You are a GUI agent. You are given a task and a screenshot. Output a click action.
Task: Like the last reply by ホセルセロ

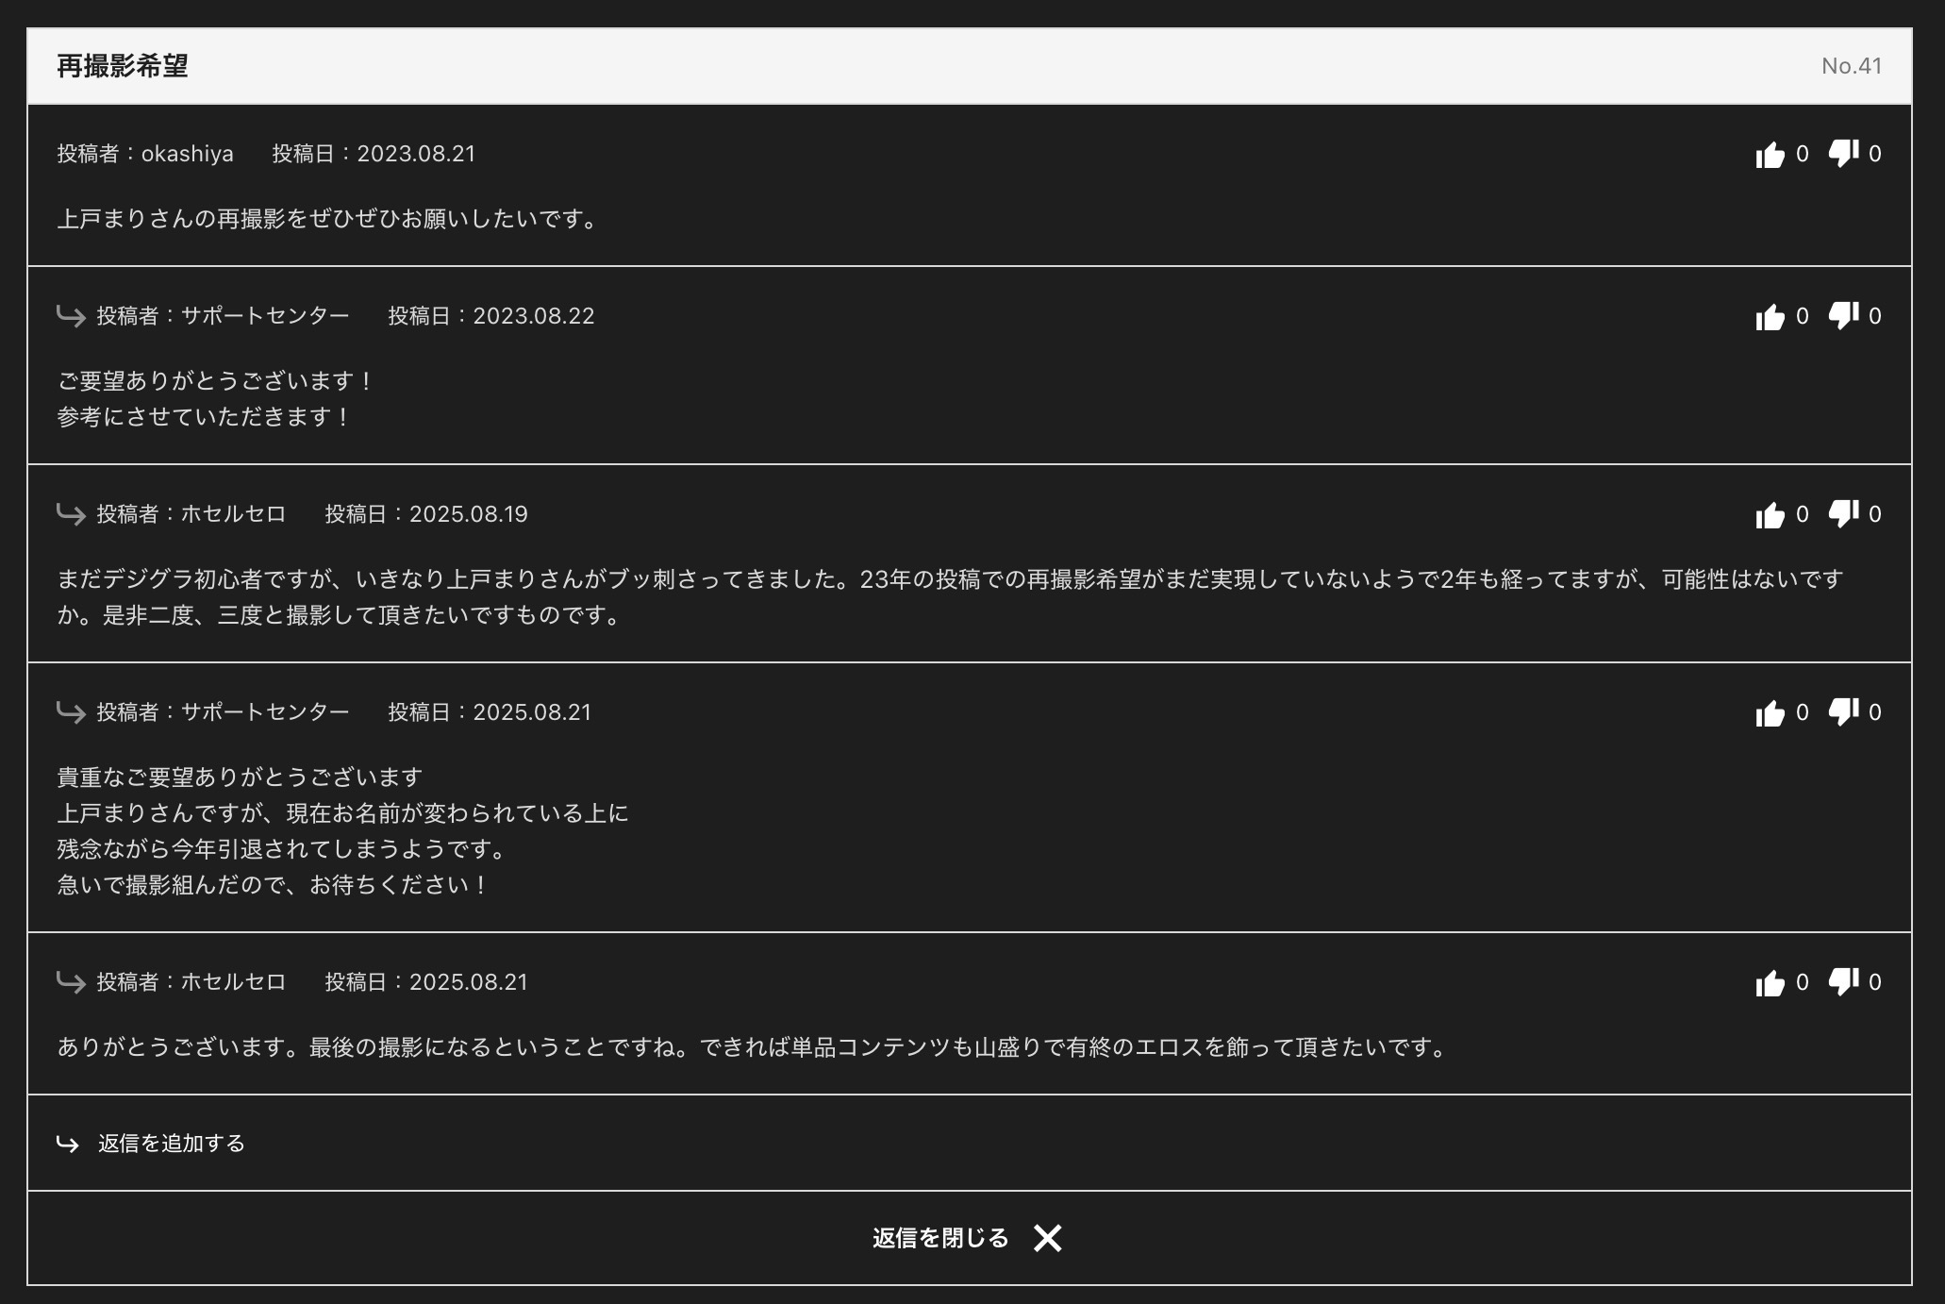1770,982
